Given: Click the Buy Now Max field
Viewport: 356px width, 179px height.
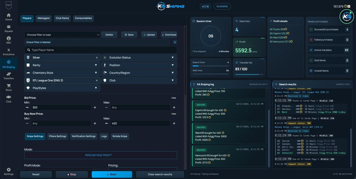Looking at the screenshot, I should click(x=140, y=123).
